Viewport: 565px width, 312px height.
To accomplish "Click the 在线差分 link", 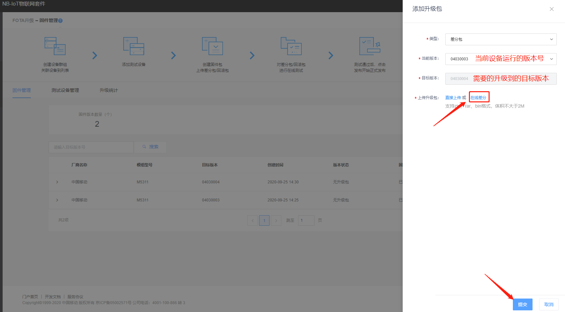I will [478, 98].
